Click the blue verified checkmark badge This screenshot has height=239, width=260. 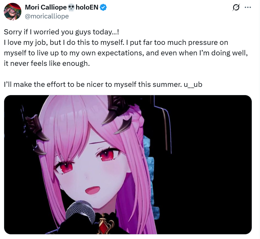[103, 7]
